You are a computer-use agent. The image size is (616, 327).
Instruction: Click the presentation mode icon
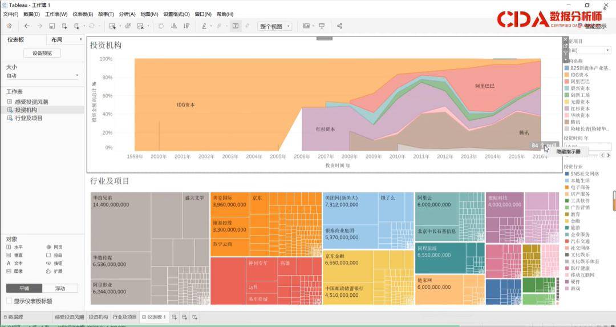click(x=322, y=26)
